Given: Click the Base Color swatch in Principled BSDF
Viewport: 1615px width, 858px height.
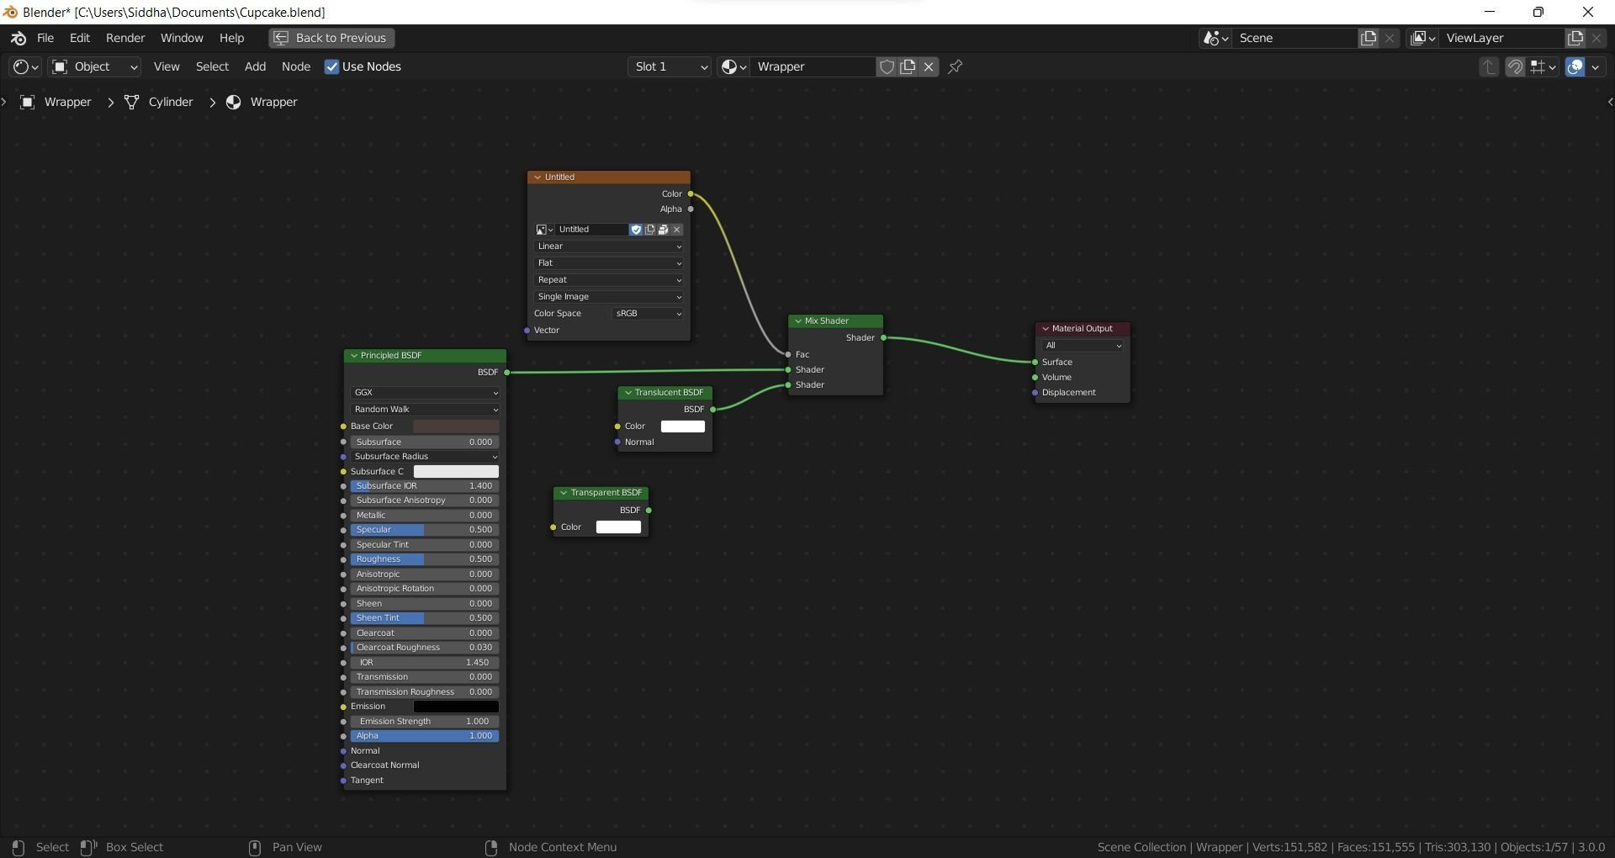Looking at the screenshot, I should coord(456,426).
